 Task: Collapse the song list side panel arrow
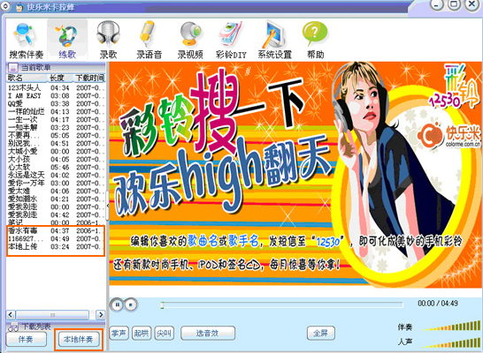(x=108, y=206)
